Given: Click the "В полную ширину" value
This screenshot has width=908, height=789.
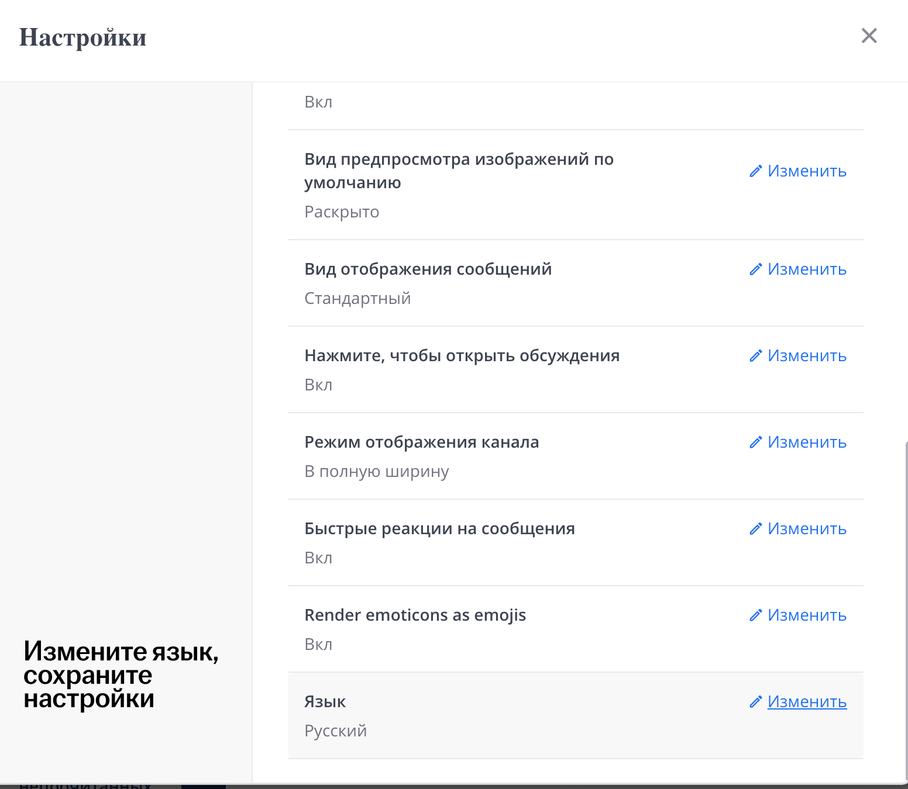Looking at the screenshot, I should [x=377, y=471].
